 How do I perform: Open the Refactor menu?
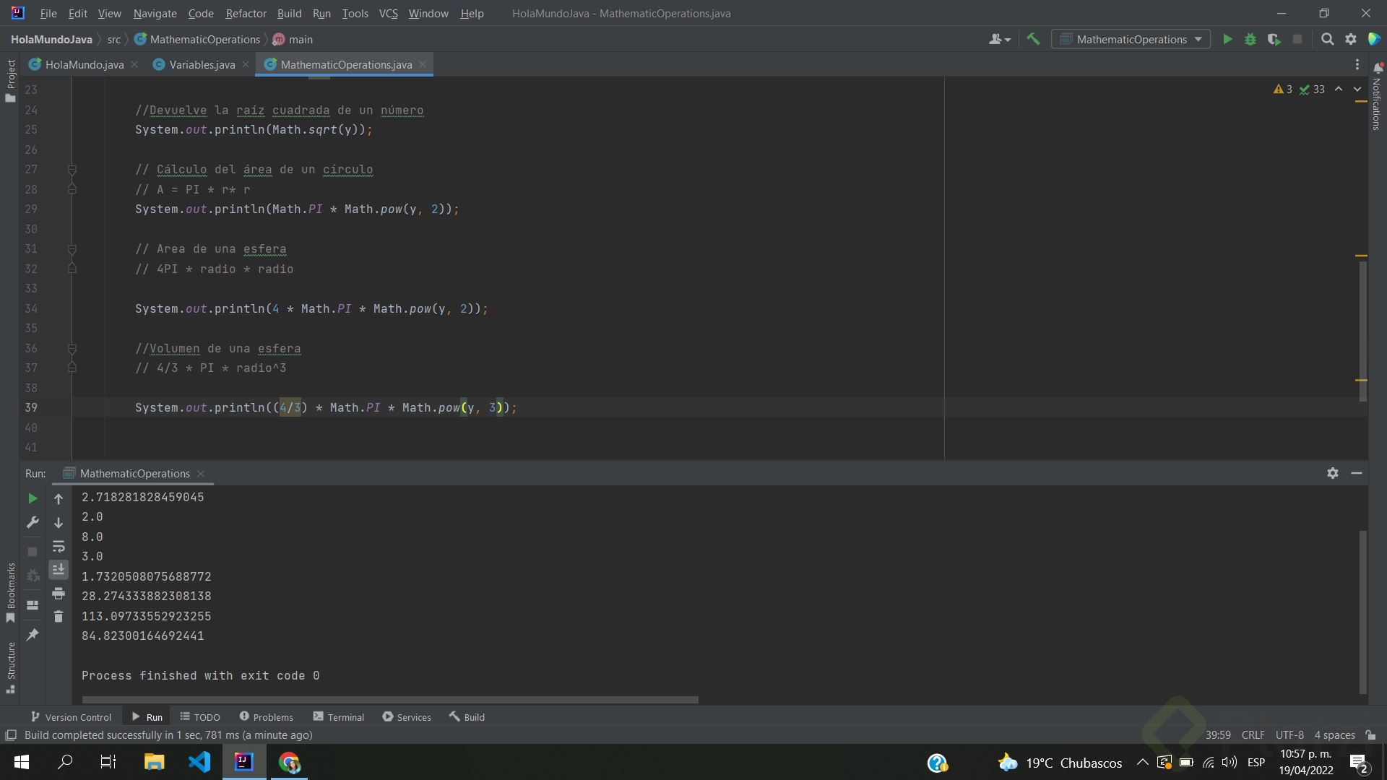(x=246, y=13)
